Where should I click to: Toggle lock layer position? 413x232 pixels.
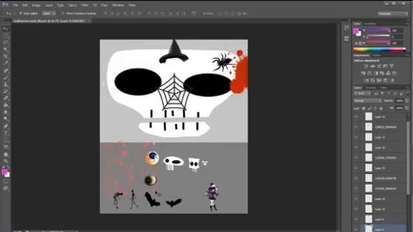375,108
